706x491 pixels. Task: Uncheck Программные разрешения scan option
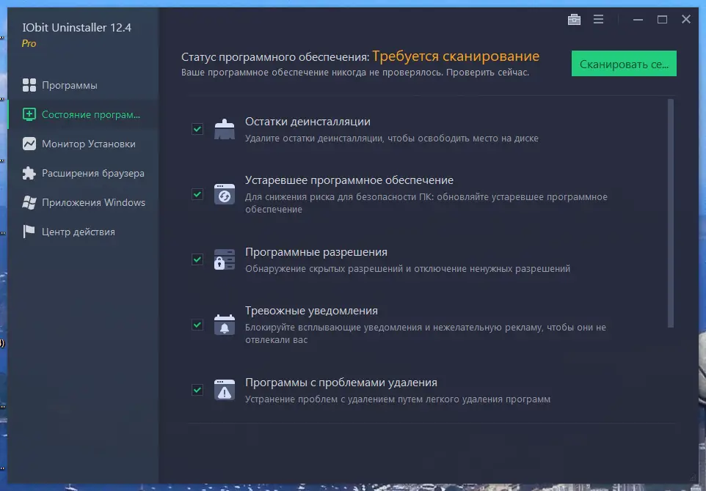[x=197, y=259]
